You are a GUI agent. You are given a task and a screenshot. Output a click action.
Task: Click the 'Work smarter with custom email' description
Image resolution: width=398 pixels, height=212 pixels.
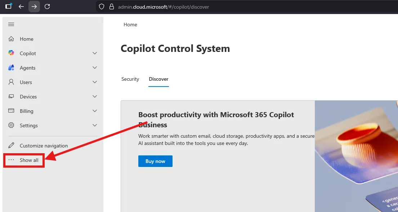[227, 140]
